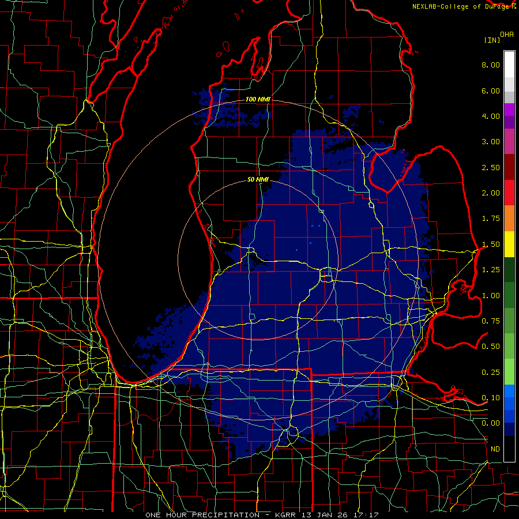The height and width of the screenshot is (519, 519).
Task: Click the 2.50 legend value
Action: [491, 167]
